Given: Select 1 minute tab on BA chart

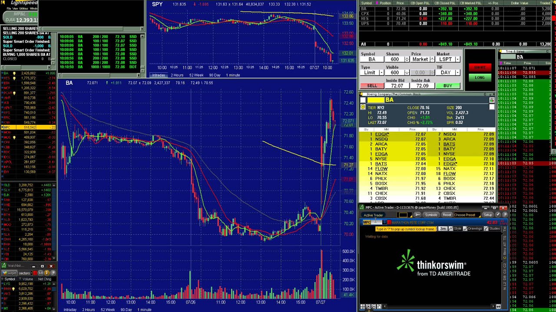Looking at the screenshot, I should pyautogui.click(x=144, y=309).
